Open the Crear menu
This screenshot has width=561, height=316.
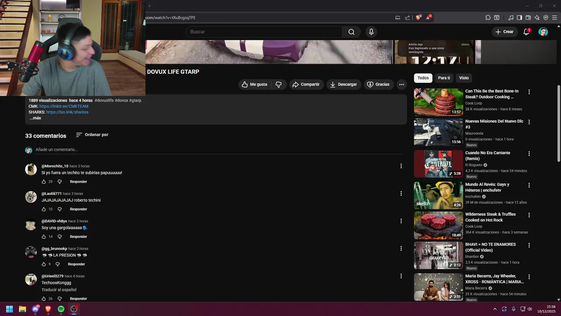coord(504,32)
